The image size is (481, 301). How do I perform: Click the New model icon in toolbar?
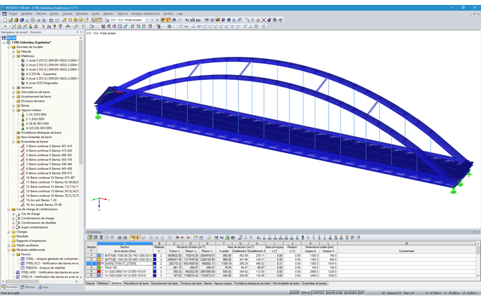[x=5, y=20]
